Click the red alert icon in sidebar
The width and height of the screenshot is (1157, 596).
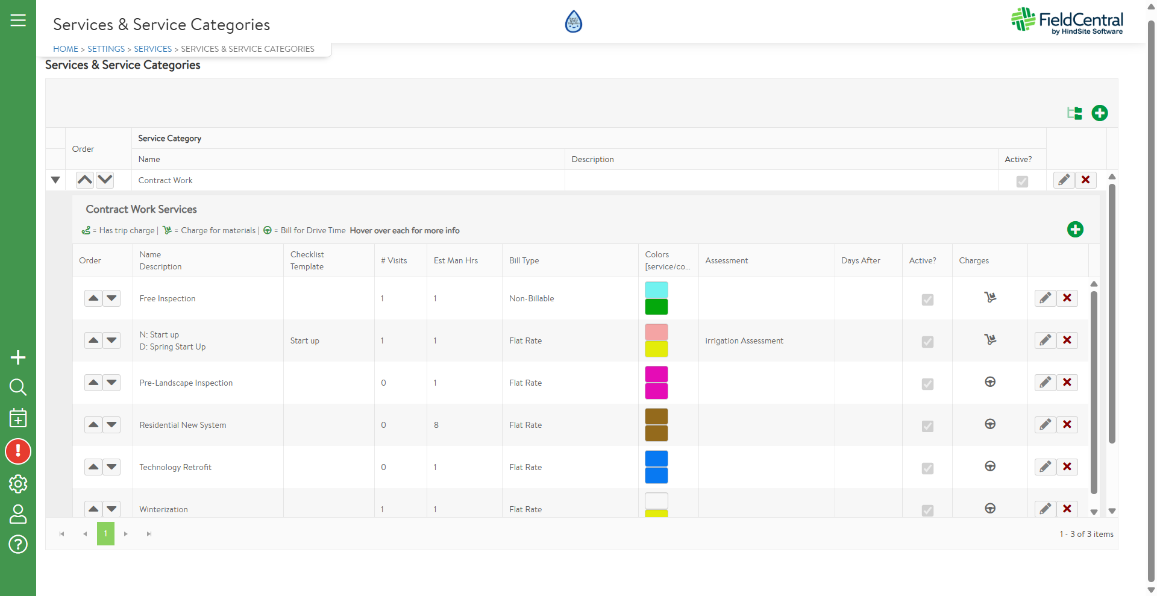pyautogui.click(x=18, y=451)
